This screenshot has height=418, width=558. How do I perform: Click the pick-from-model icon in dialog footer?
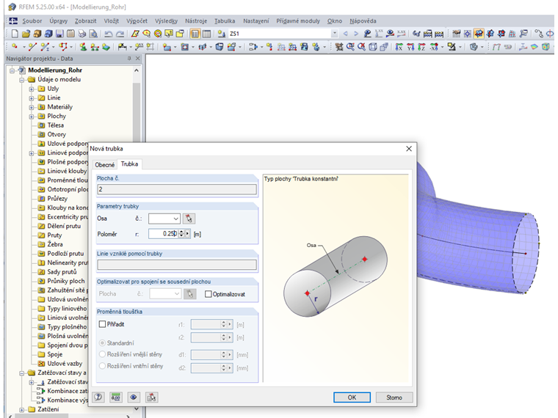click(x=151, y=397)
